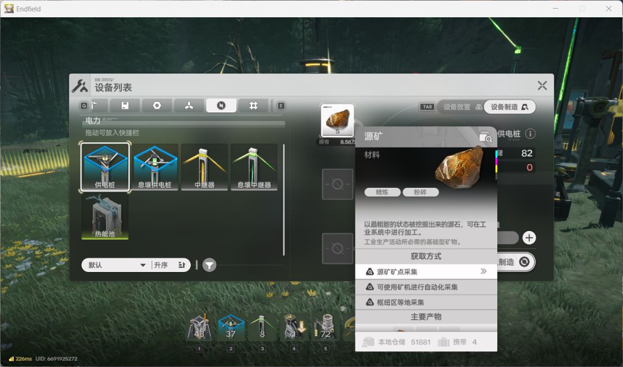Select hotbar slot 5 item with count 72
Image resolution: width=623 pixels, height=367 pixels.
pos(325,328)
